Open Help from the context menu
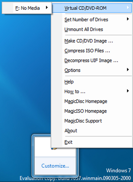 (92, 82)
